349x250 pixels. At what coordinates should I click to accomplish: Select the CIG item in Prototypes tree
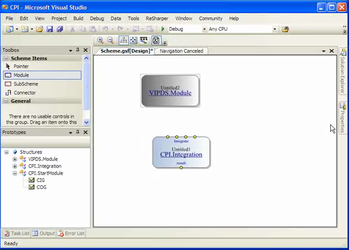(40, 180)
